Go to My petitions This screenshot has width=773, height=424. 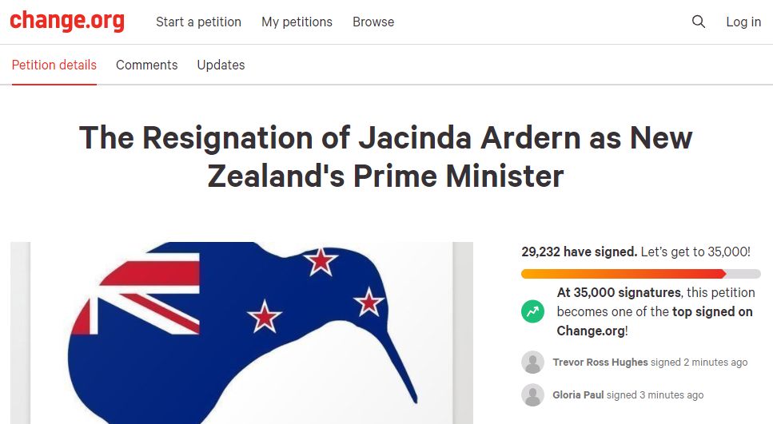tap(297, 22)
